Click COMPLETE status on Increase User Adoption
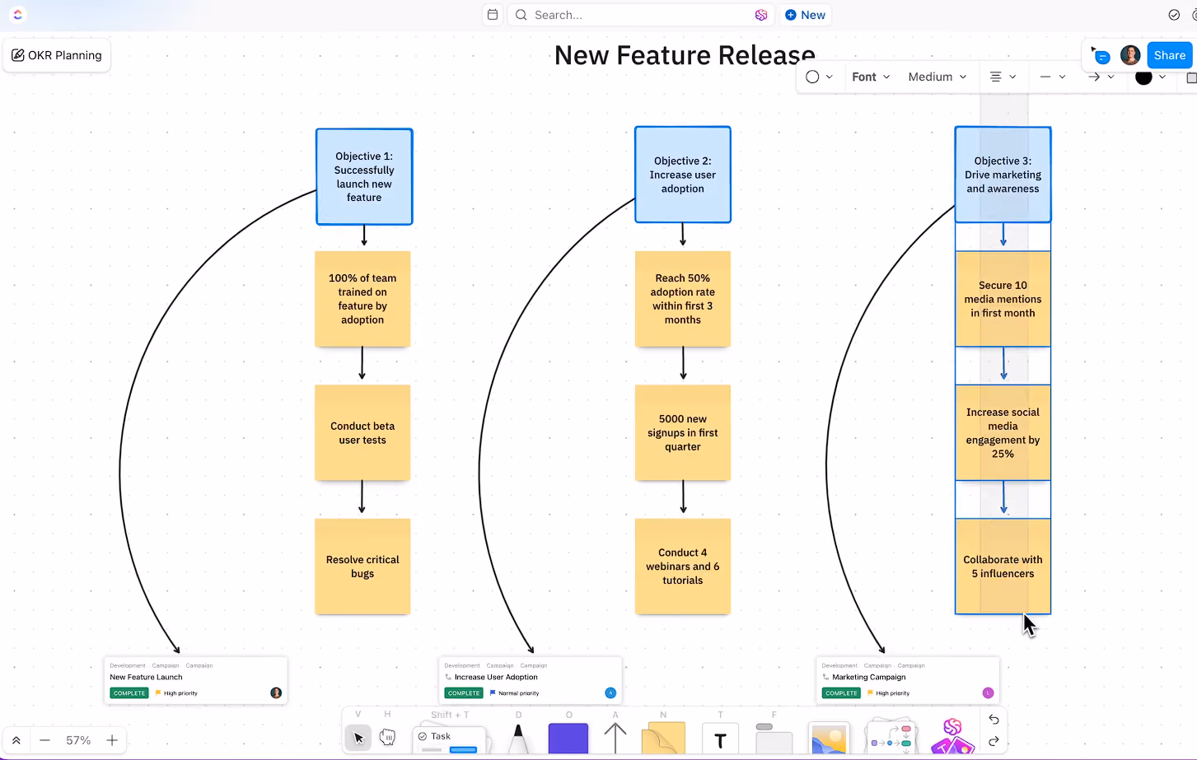Viewport: 1197px width, 760px height. (x=464, y=693)
